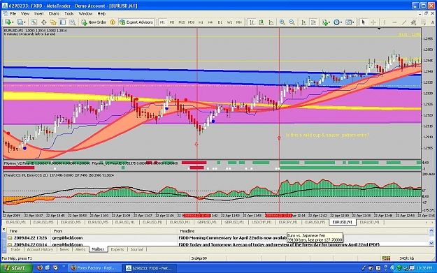Toggle the Chart Shift icon

[313, 22]
